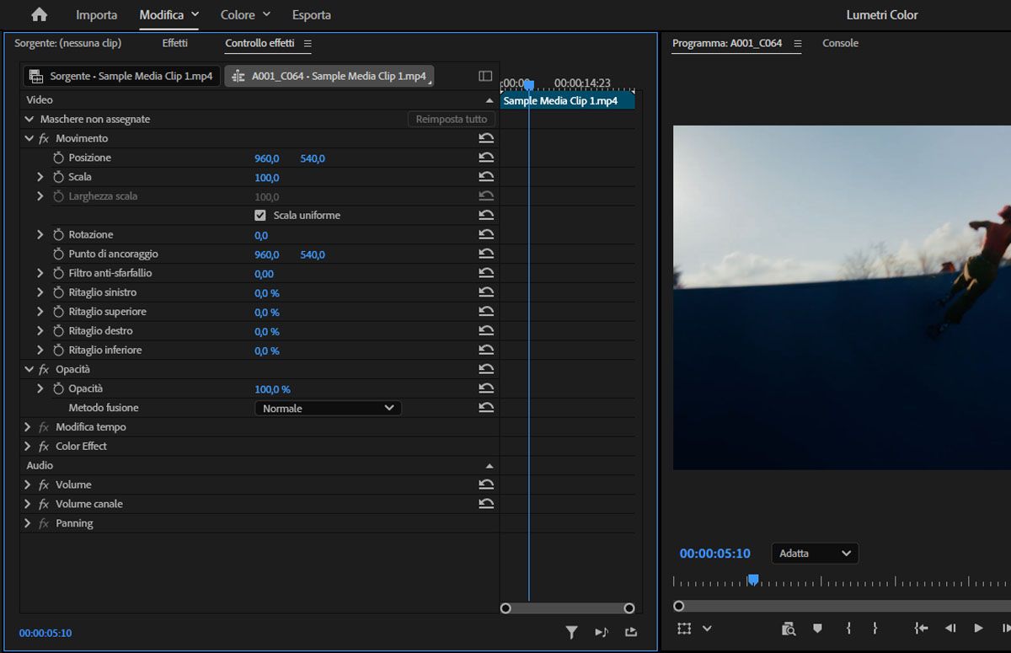This screenshot has width=1011, height=653.
Task: Click the play audio-only icon
Action: coord(602,632)
